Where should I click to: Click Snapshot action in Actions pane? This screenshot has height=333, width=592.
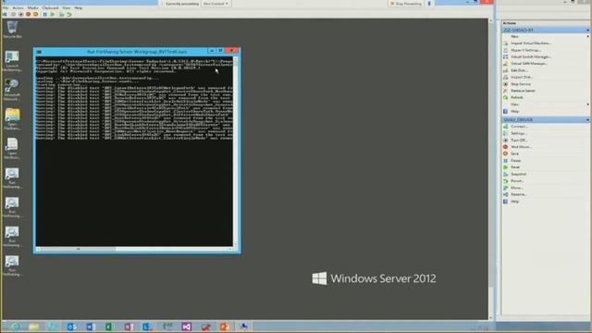518,174
